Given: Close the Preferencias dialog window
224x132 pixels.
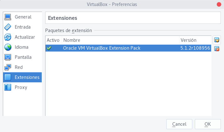Looking at the screenshot, I should click(218, 4).
